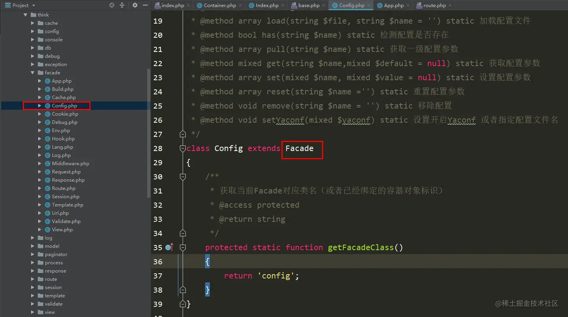Click the model folder icon
The height and width of the screenshot is (317, 568).
click(41, 246)
